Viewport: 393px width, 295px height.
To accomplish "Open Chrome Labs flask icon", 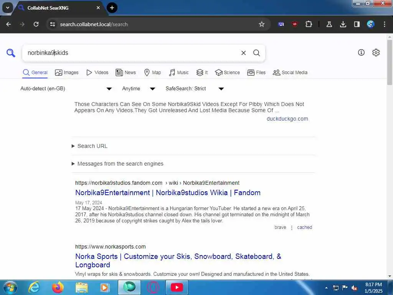I will 329,24.
